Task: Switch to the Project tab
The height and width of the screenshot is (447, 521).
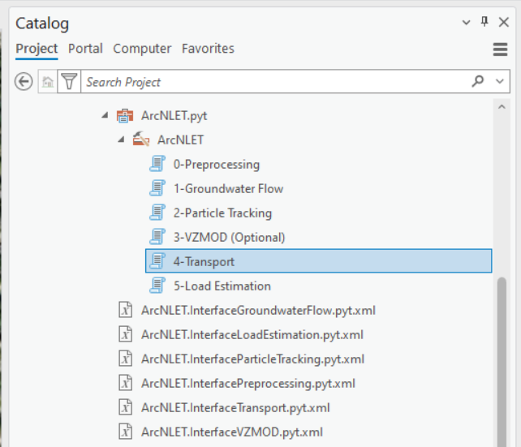Action: pos(37,49)
